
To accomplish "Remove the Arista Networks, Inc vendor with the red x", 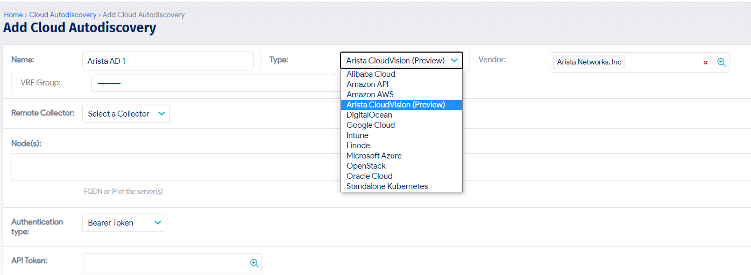I will [705, 63].
